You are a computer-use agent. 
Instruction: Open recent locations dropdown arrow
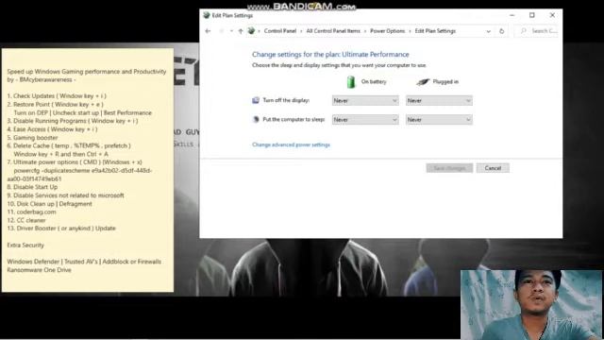(x=231, y=31)
